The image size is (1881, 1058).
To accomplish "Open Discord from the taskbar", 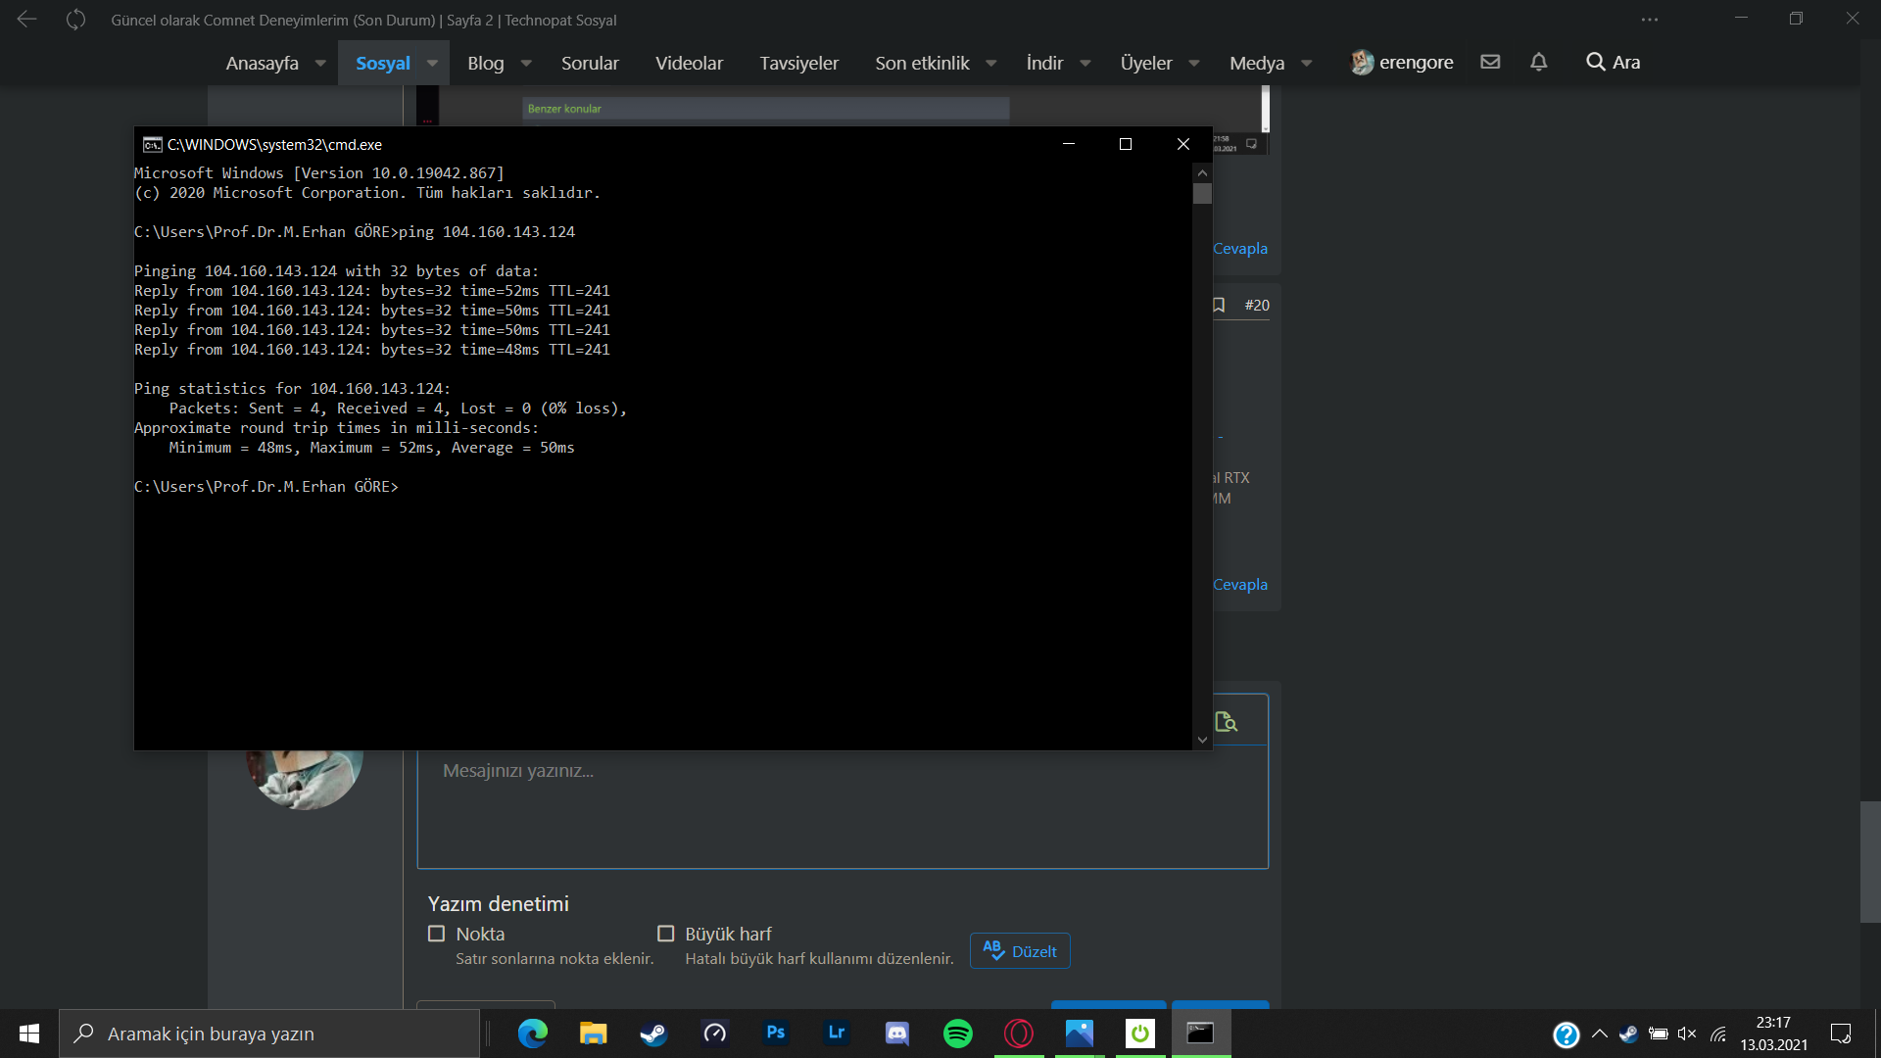I will (x=896, y=1034).
